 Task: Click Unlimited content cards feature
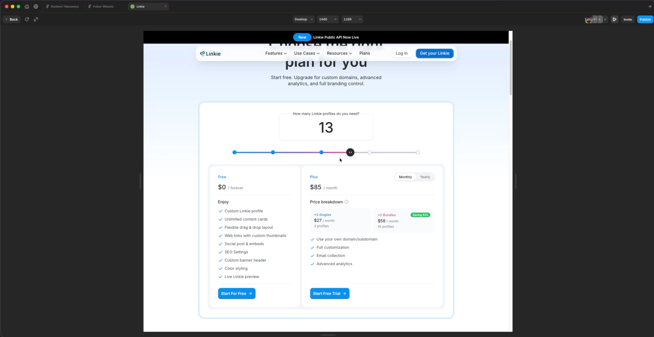(246, 219)
